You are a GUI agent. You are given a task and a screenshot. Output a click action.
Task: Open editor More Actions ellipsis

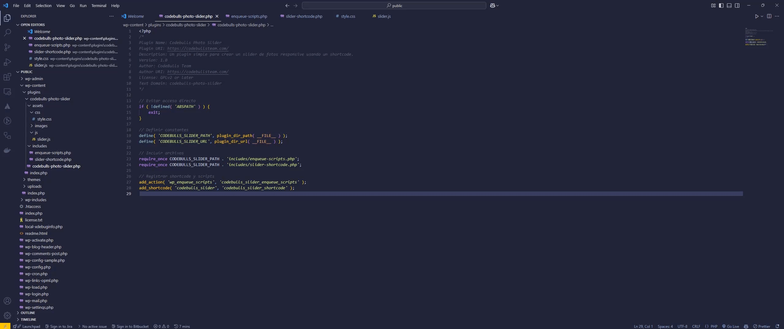(777, 16)
